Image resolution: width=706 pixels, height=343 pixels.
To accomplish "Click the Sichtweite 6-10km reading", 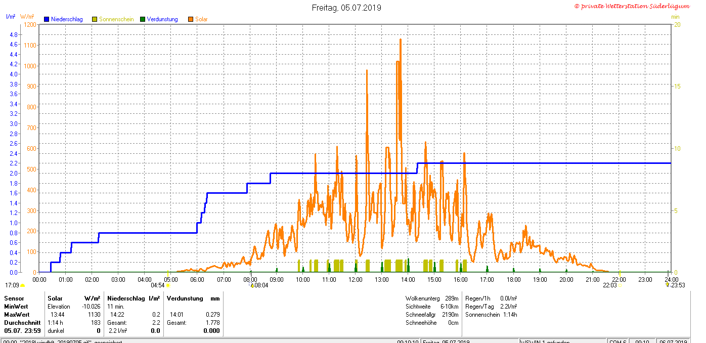I will pyautogui.click(x=432, y=307).
